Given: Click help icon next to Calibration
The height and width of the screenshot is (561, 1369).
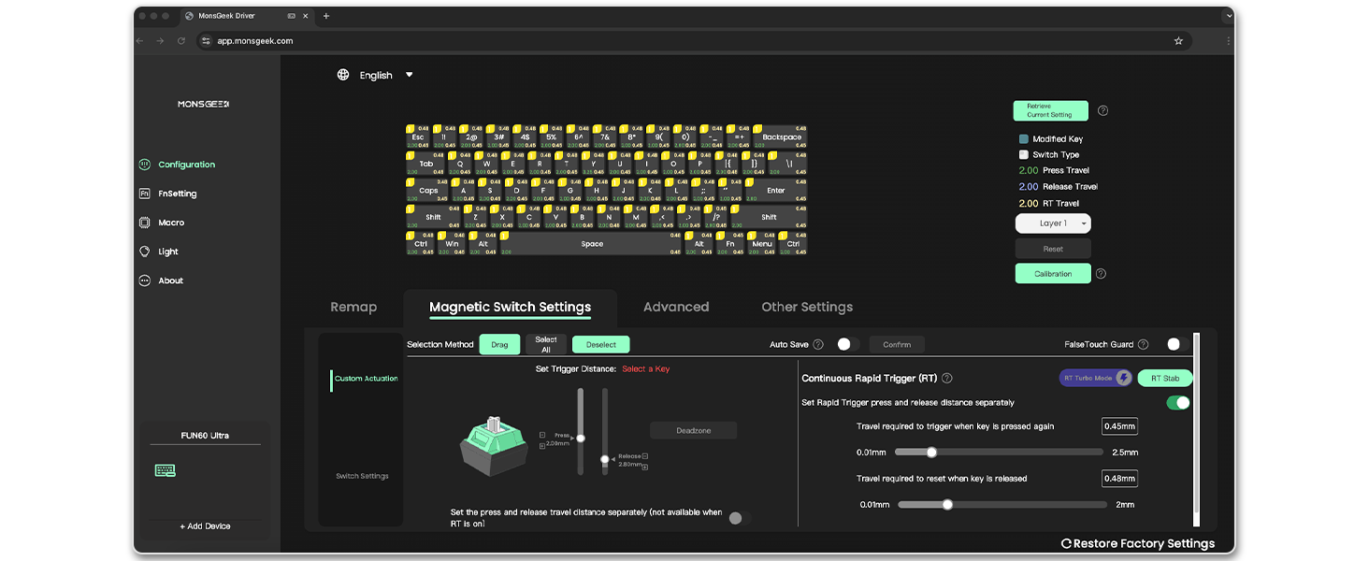Looking at the screenshot, I should [x=1101, y=274].
